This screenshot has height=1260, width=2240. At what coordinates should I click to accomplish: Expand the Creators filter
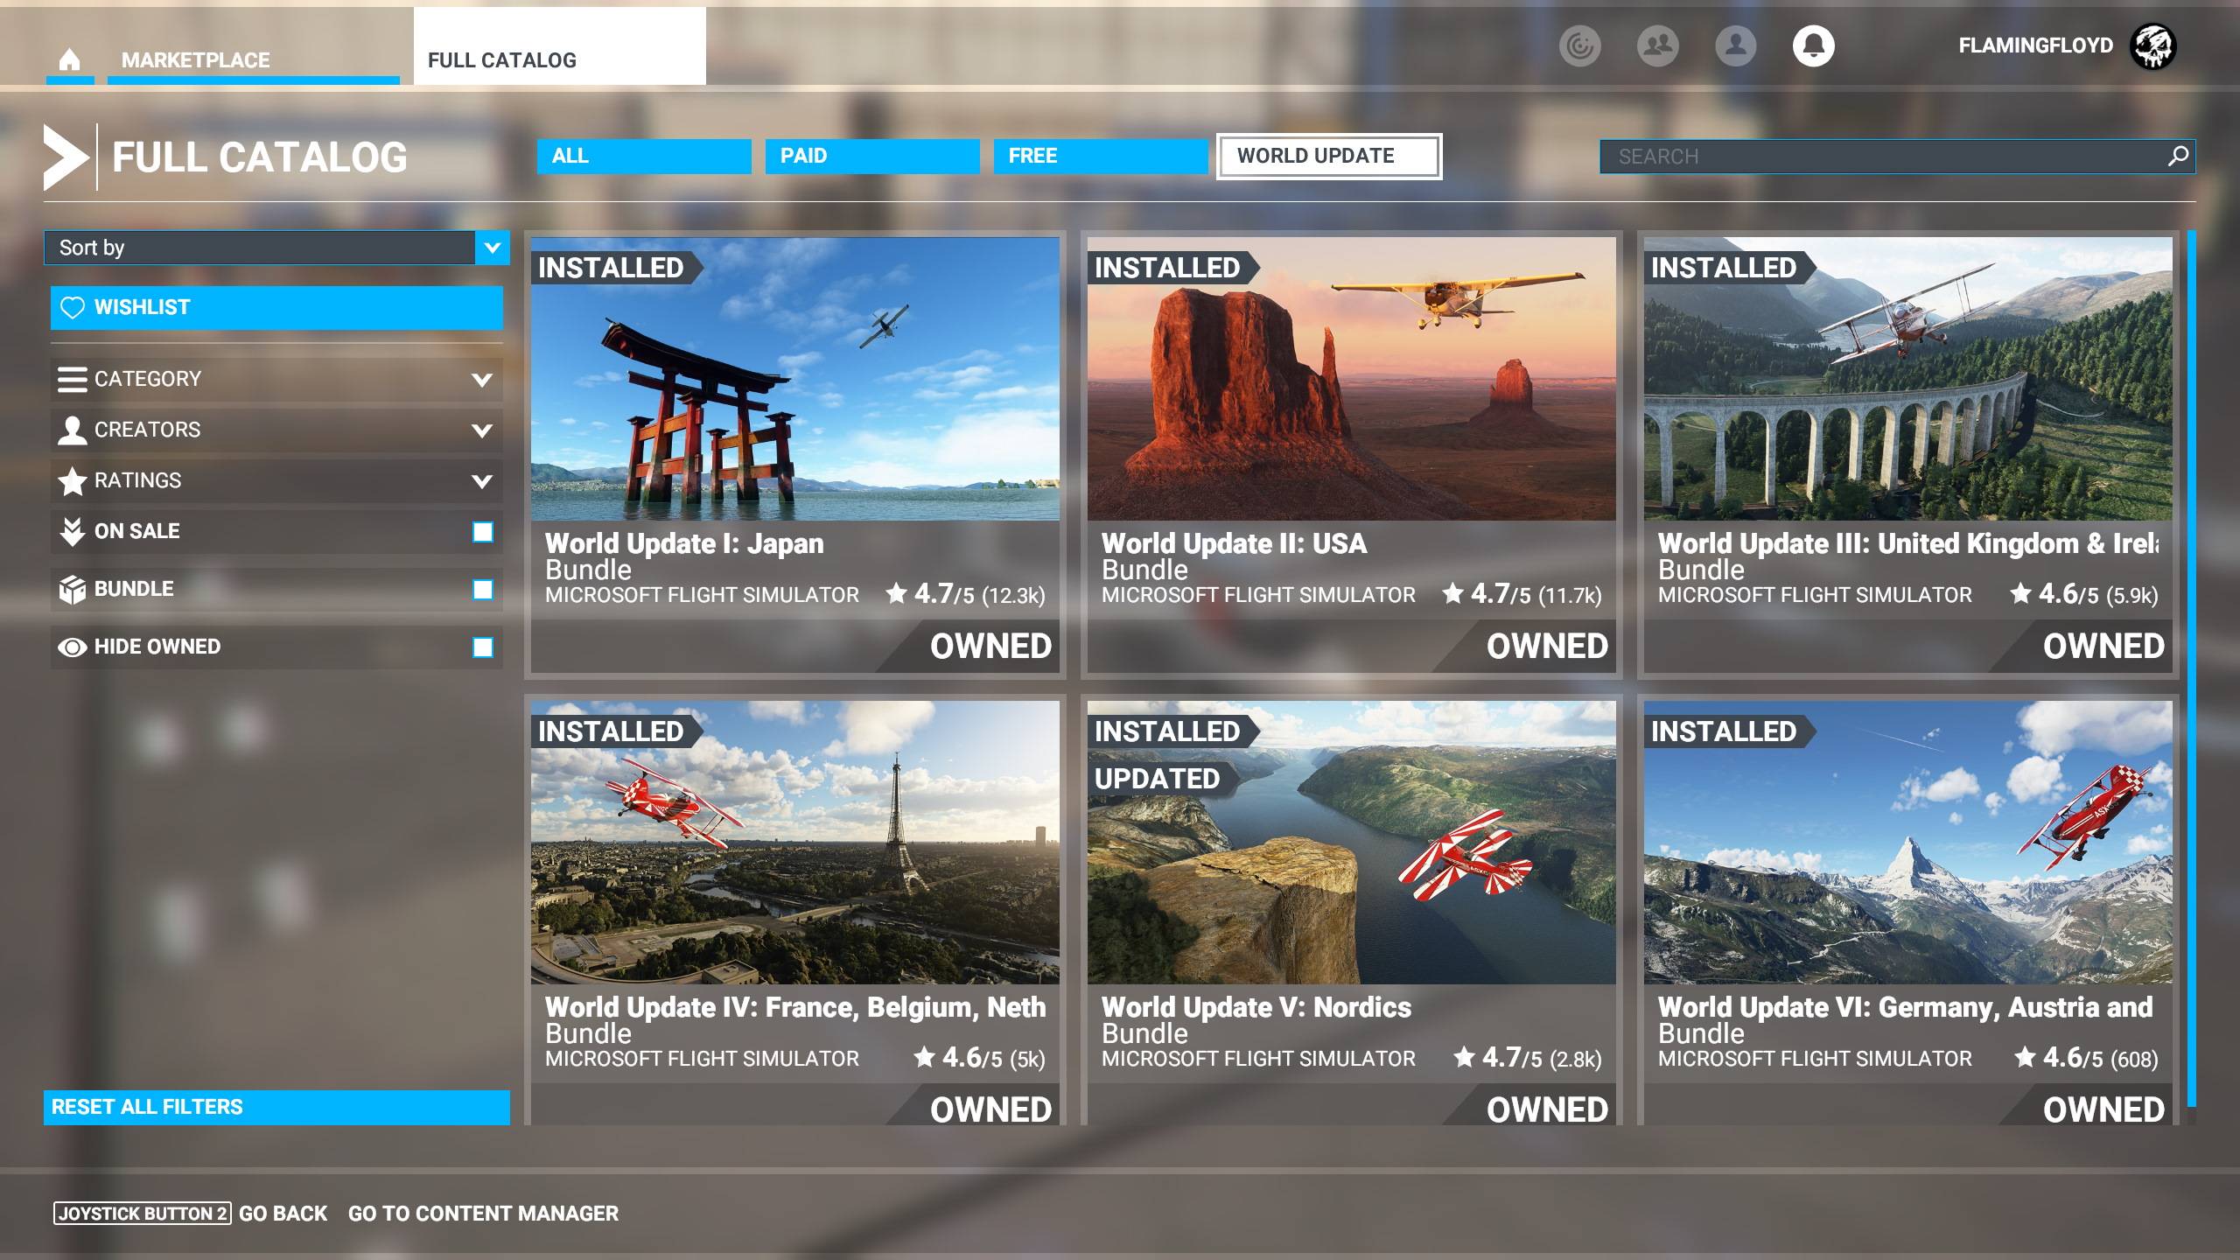coord(276,430)
